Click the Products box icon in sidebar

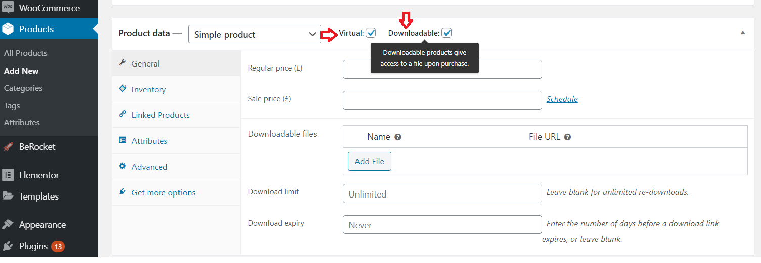[8, 29]
